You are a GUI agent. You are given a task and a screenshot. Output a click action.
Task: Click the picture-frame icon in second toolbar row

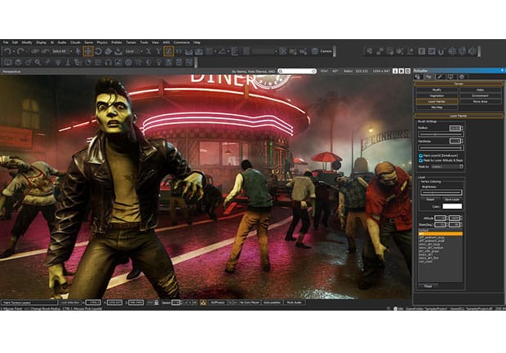pos(118,62)
